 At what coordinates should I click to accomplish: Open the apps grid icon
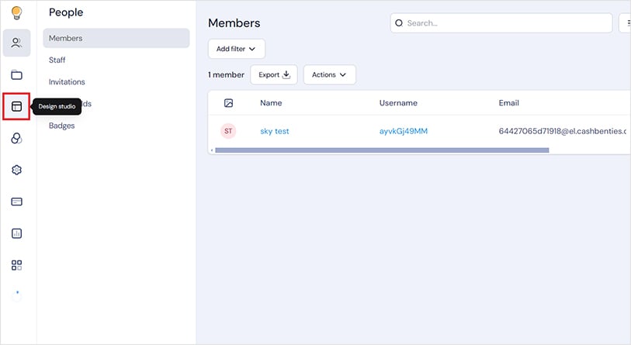[x=16, y=265]
